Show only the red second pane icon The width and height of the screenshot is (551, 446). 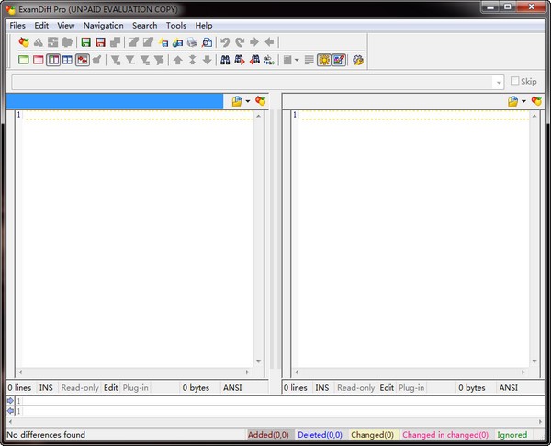click(39, 60)
